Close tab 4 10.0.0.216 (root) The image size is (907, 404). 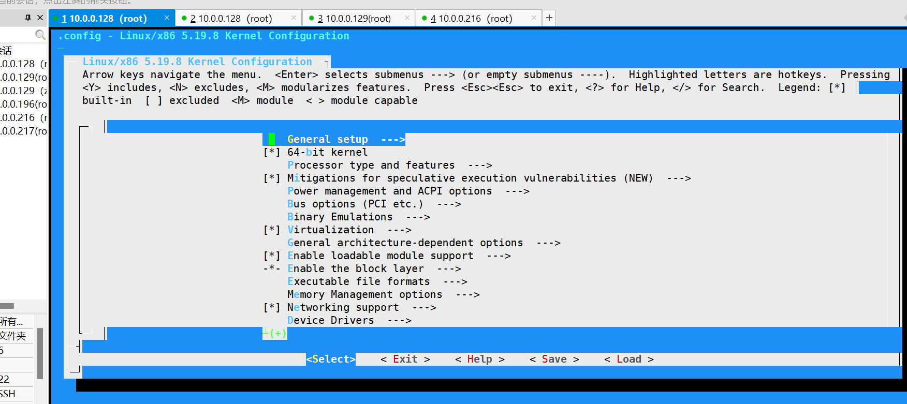[x=534, y=18]
